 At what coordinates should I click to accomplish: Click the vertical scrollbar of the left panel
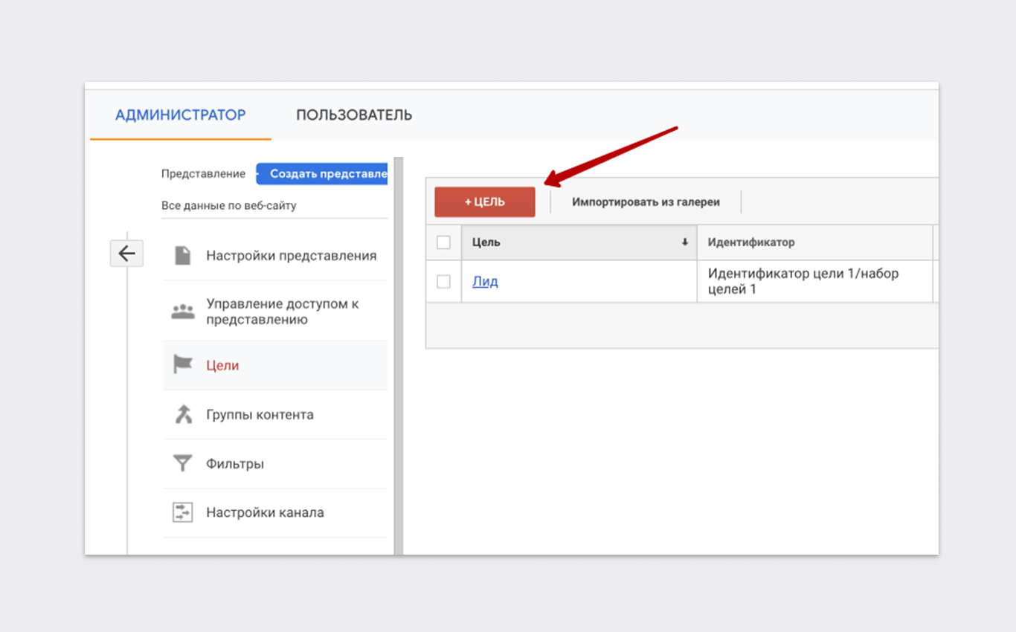click(x=399, y=355)
